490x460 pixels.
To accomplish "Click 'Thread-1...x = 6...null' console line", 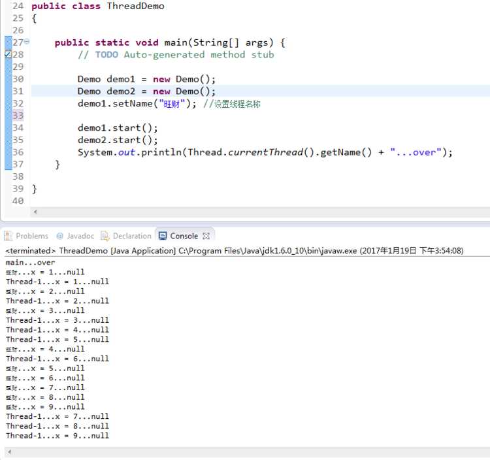I will coord(57,359).
